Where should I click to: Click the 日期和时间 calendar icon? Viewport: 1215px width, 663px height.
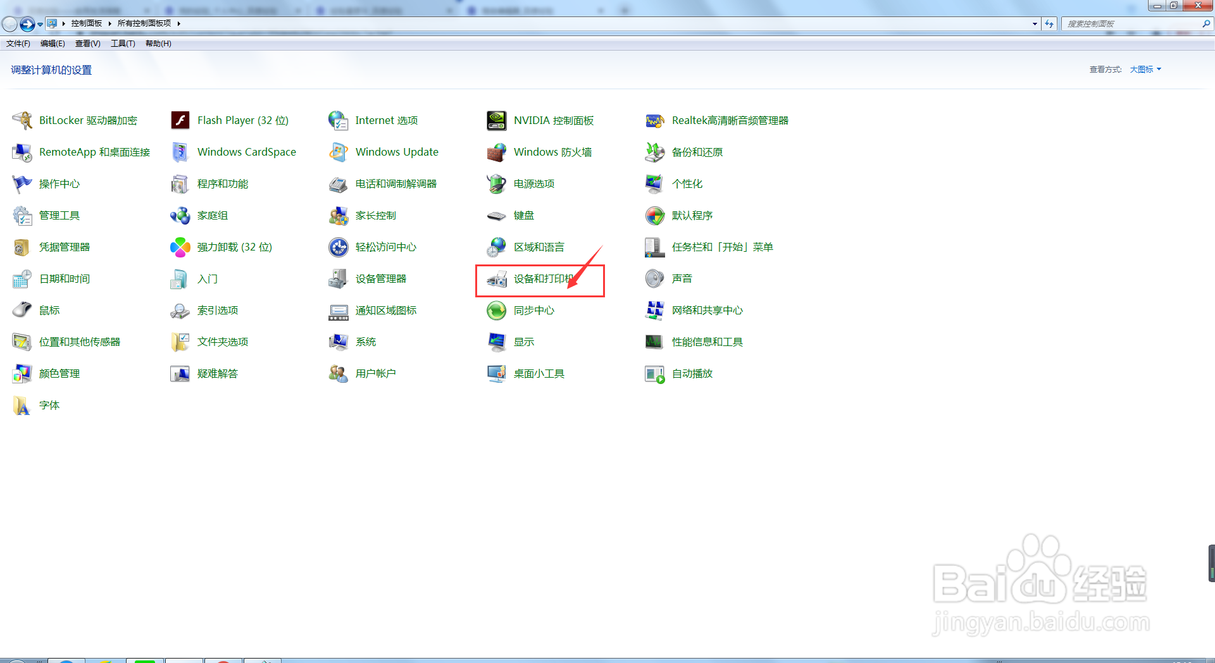(x=22, y=278)
